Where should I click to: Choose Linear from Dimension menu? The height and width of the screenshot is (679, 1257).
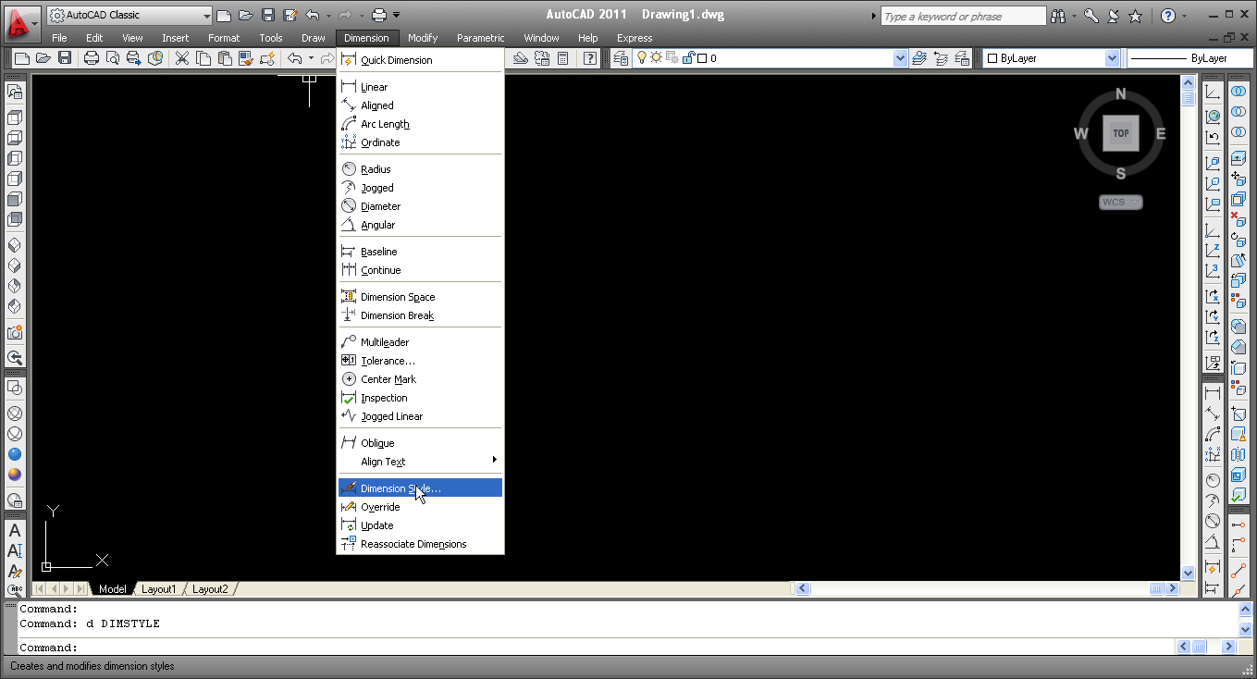tap(421, 87)
